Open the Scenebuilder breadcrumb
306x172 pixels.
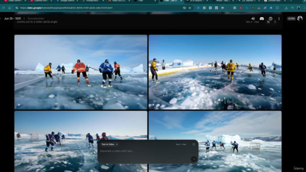36,19
